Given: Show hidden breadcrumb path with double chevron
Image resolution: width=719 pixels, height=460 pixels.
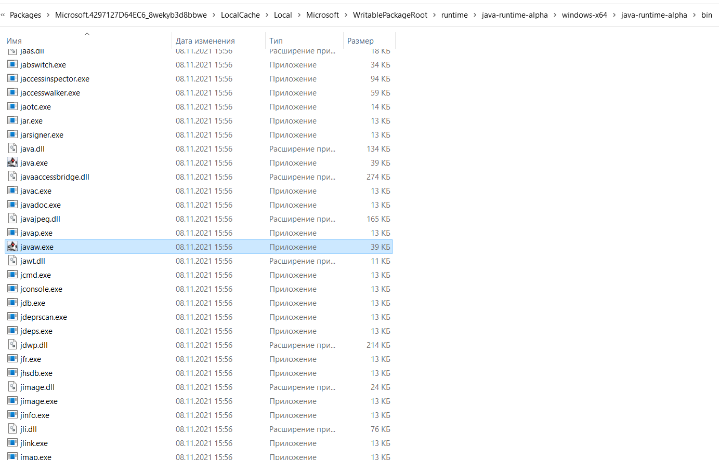Looking at the screenshot, I should click(x=3, y=15).
